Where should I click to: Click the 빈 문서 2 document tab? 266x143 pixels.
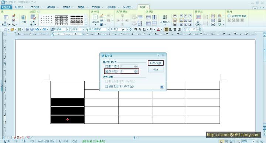click(19, 137)
